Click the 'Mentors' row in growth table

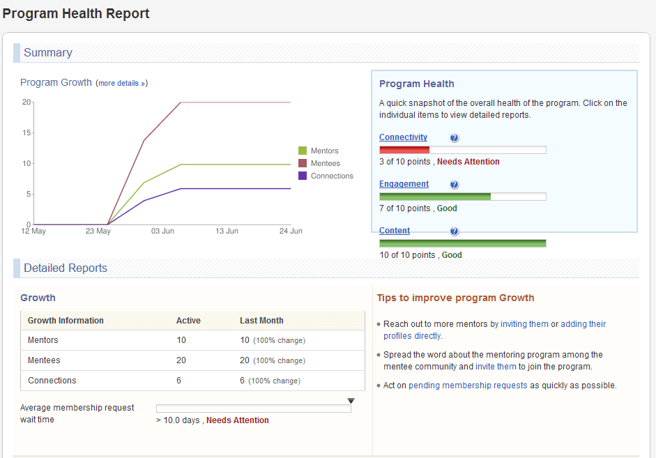[192, 340]
